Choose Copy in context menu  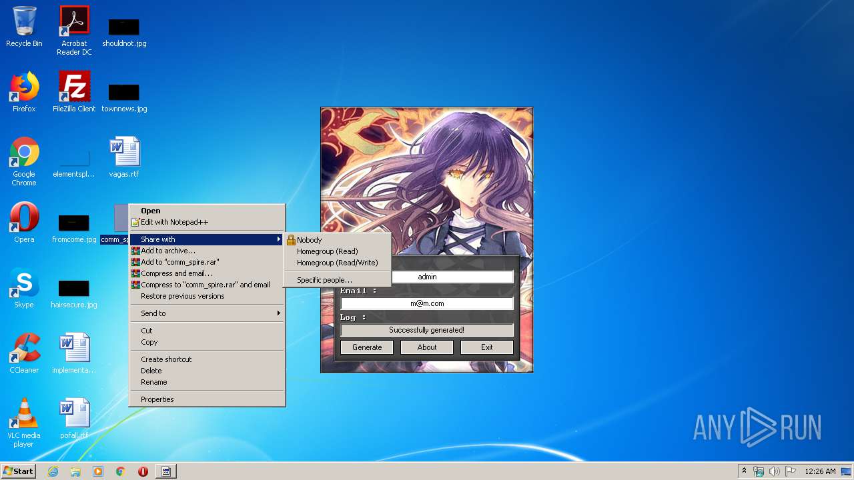pos(207,342)
